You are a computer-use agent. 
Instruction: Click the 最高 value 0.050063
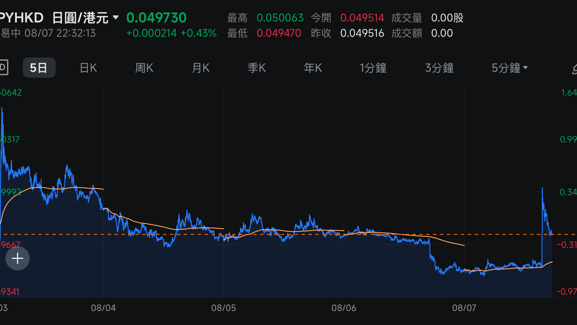(x=280, y=18)
